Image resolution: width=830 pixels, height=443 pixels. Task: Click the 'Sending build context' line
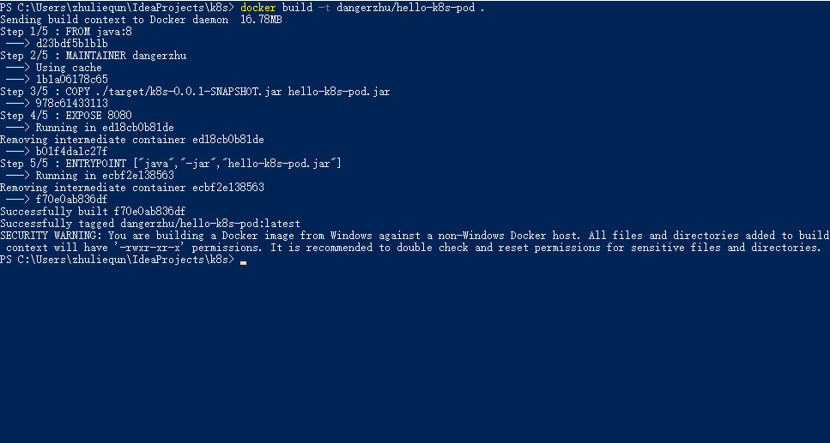click(x=141, y=20)
